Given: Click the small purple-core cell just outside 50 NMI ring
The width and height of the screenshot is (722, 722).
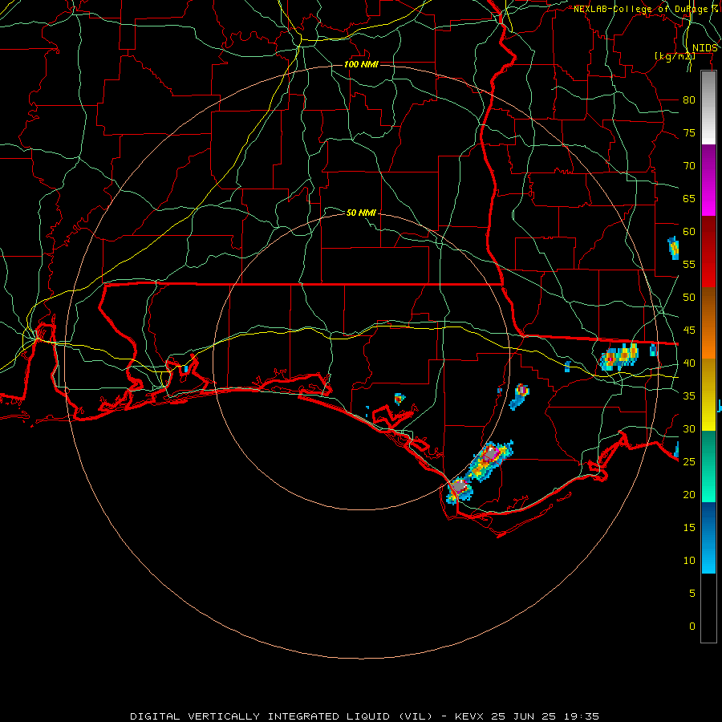Looking at the screenshot, I should point(521,396).
